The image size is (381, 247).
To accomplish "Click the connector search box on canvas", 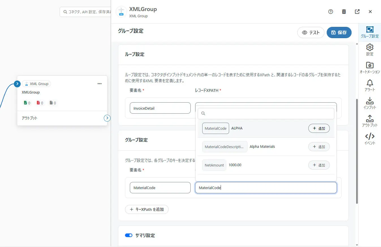I will (85, 12).
